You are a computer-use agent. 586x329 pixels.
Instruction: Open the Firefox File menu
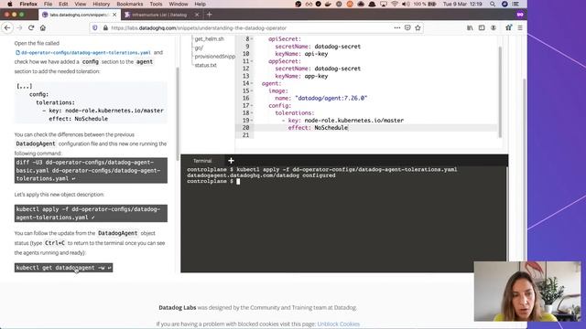(48, 4)
